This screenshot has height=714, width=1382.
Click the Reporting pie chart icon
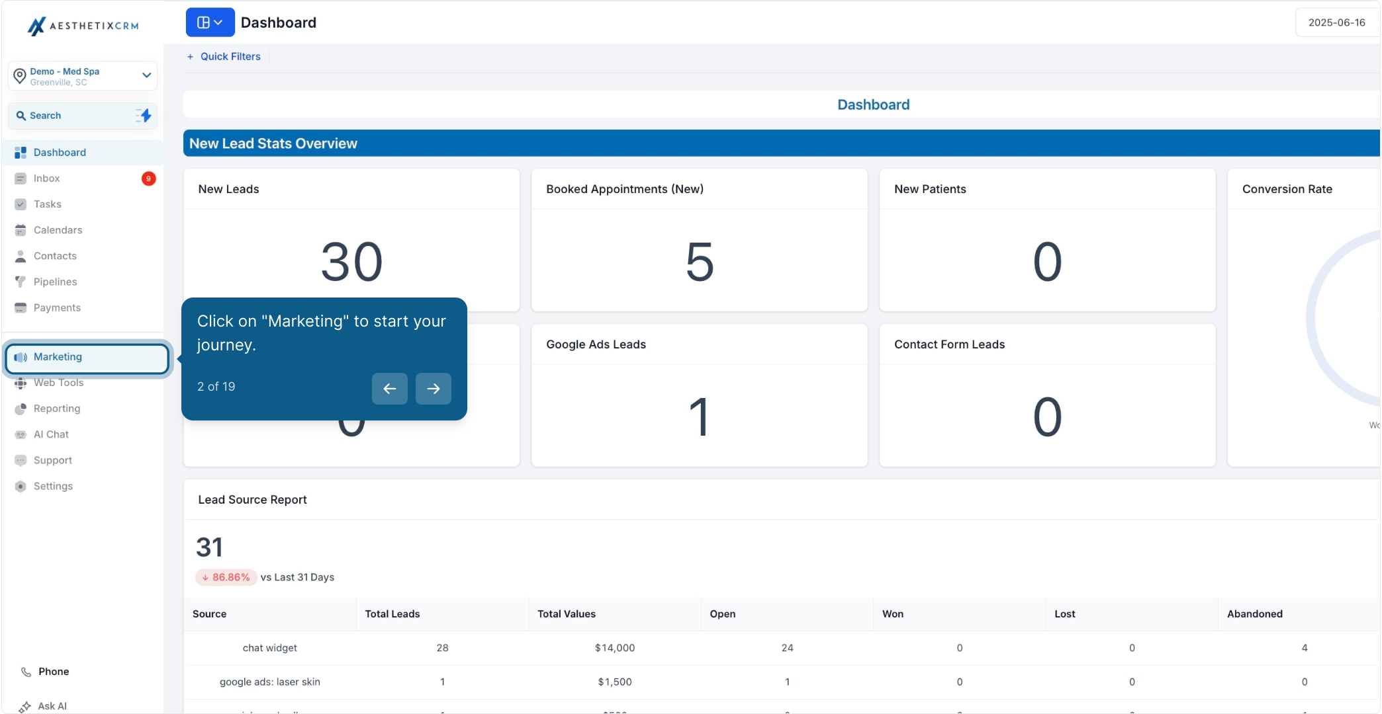pyautogui.click(x=21, y=409)
